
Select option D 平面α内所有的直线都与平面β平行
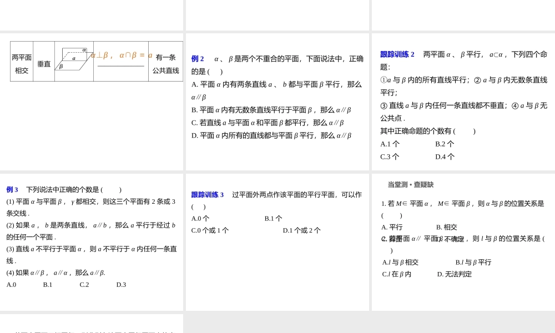point(271,135)
